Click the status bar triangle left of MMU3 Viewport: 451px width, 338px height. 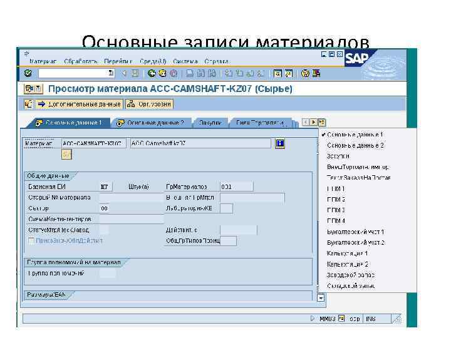(313, 318)
